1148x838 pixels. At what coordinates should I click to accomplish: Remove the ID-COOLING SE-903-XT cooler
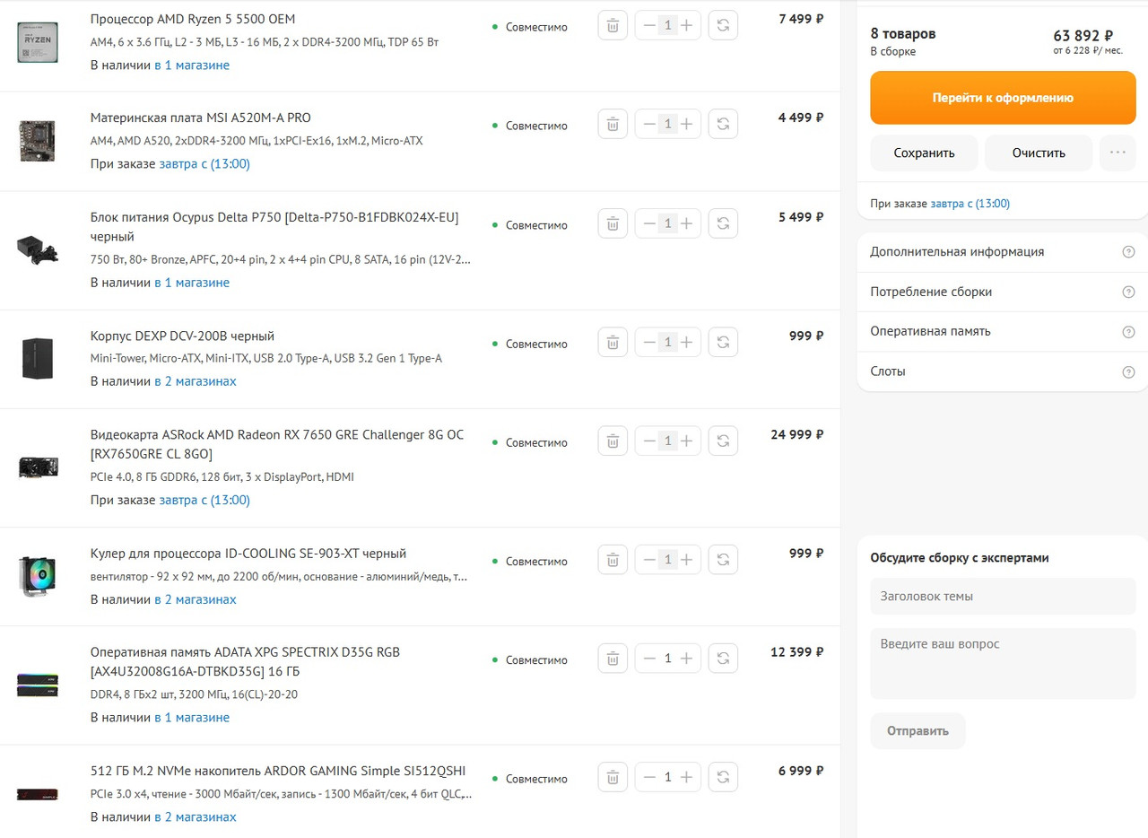tap(612, 559)
